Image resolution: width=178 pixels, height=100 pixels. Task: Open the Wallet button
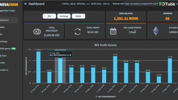point(78,16)
